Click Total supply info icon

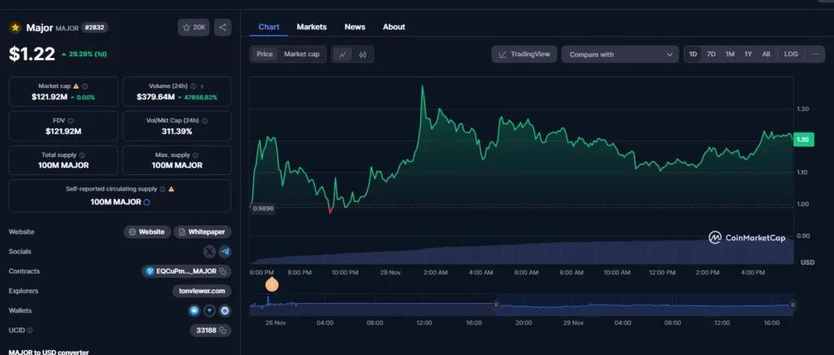pos(81,156)
